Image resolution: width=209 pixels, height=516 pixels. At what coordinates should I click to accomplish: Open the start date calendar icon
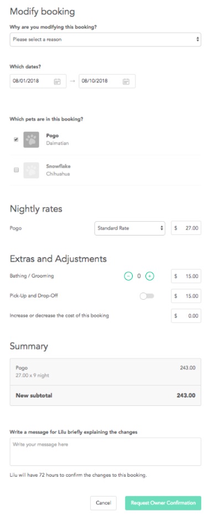(x=58, y=81)
